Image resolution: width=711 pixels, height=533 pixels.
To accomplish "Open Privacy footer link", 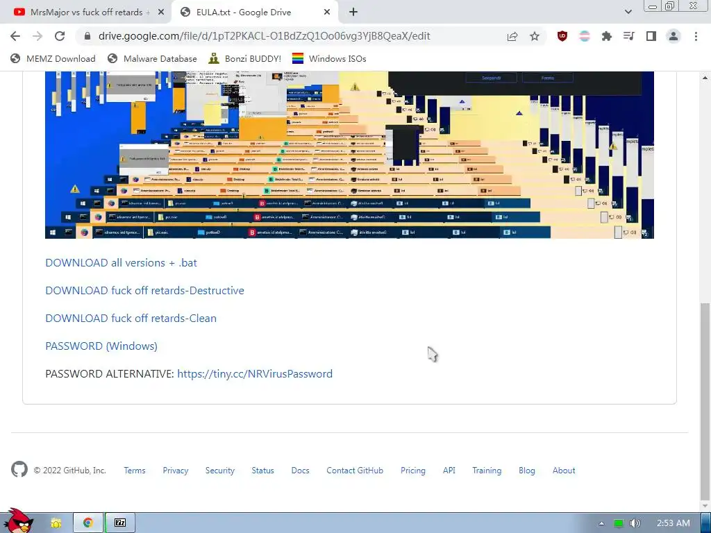I will 176,471.
